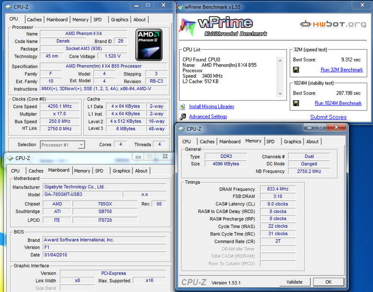Open the Advanced Settings link

(208, 117)
